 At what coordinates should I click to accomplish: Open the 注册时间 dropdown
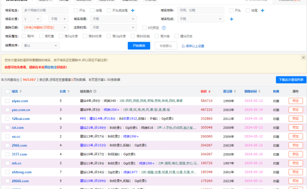(x=114, y=27)
